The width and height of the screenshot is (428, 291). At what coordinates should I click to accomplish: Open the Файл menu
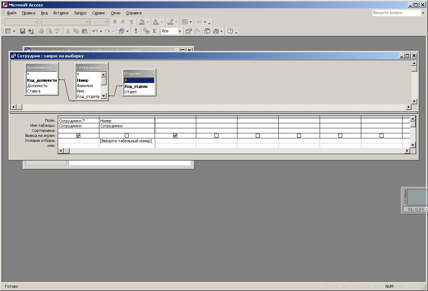click(11, 13)
